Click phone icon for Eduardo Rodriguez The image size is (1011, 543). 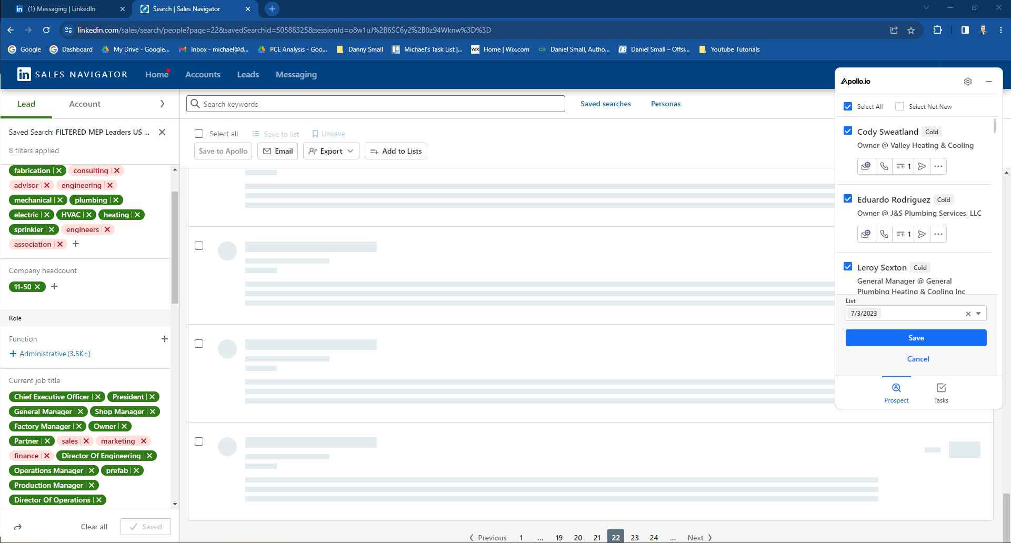tap(884, 234)
